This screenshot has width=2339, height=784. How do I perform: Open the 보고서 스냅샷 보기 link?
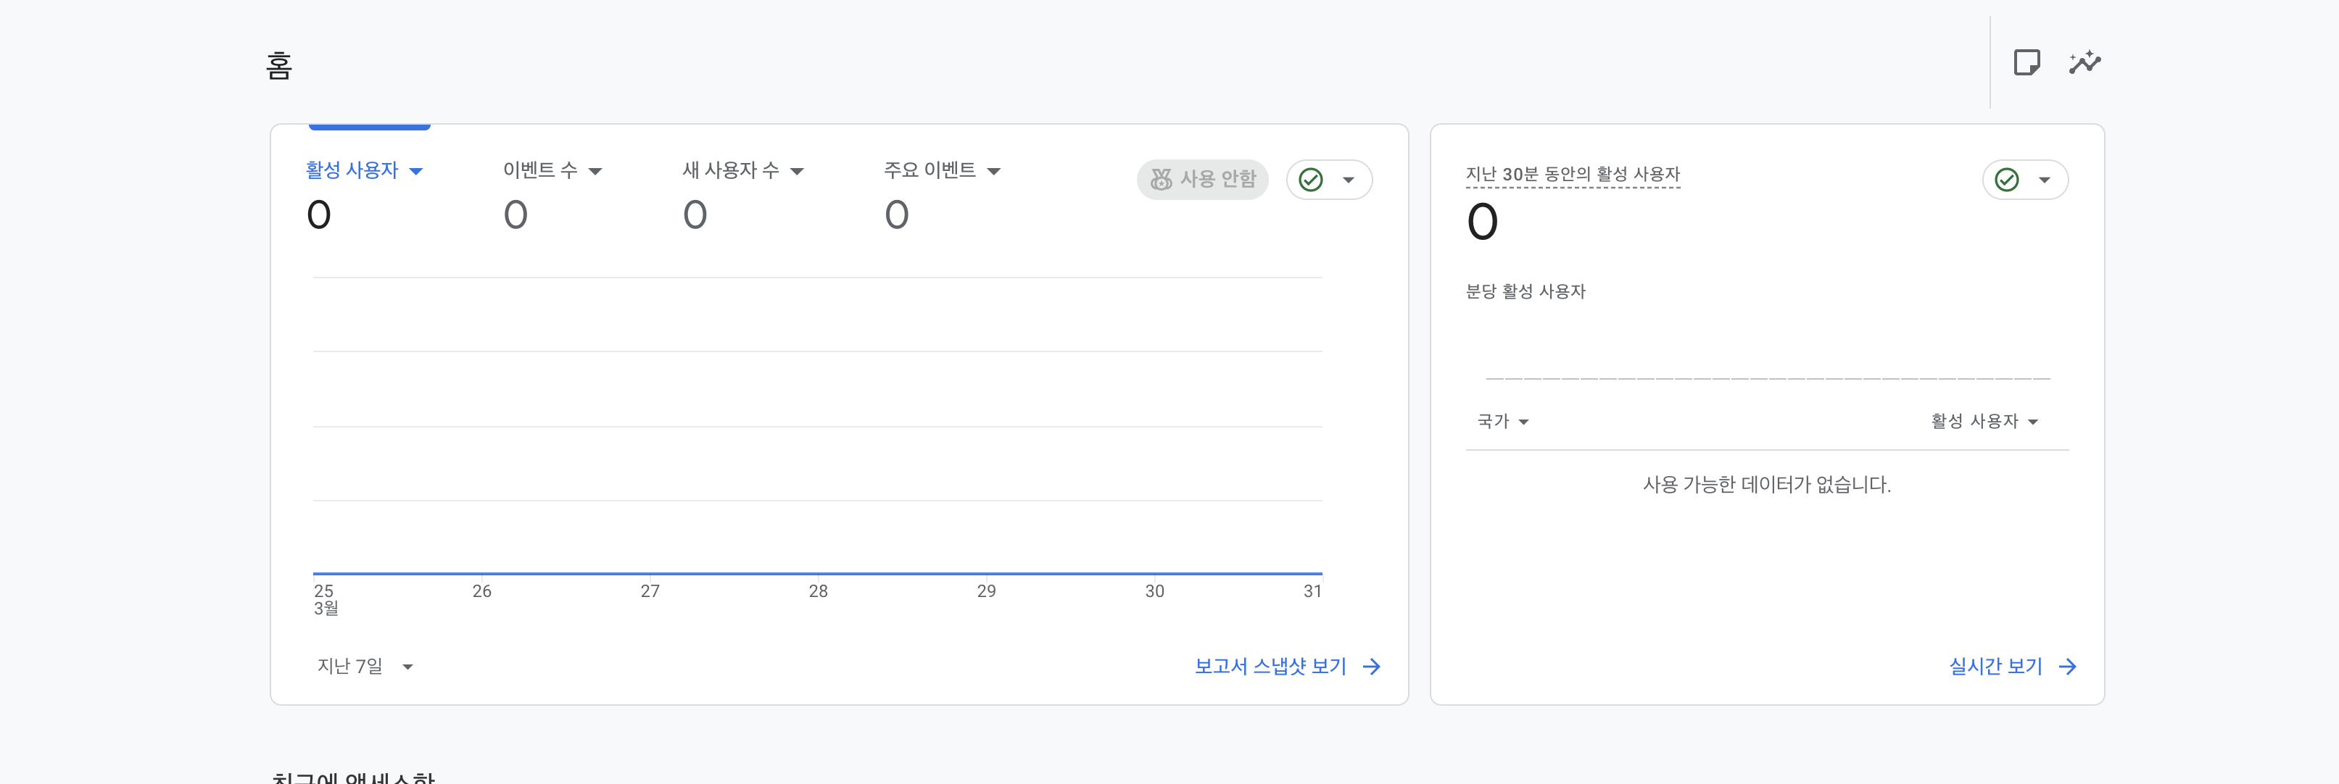point(1270,667)
